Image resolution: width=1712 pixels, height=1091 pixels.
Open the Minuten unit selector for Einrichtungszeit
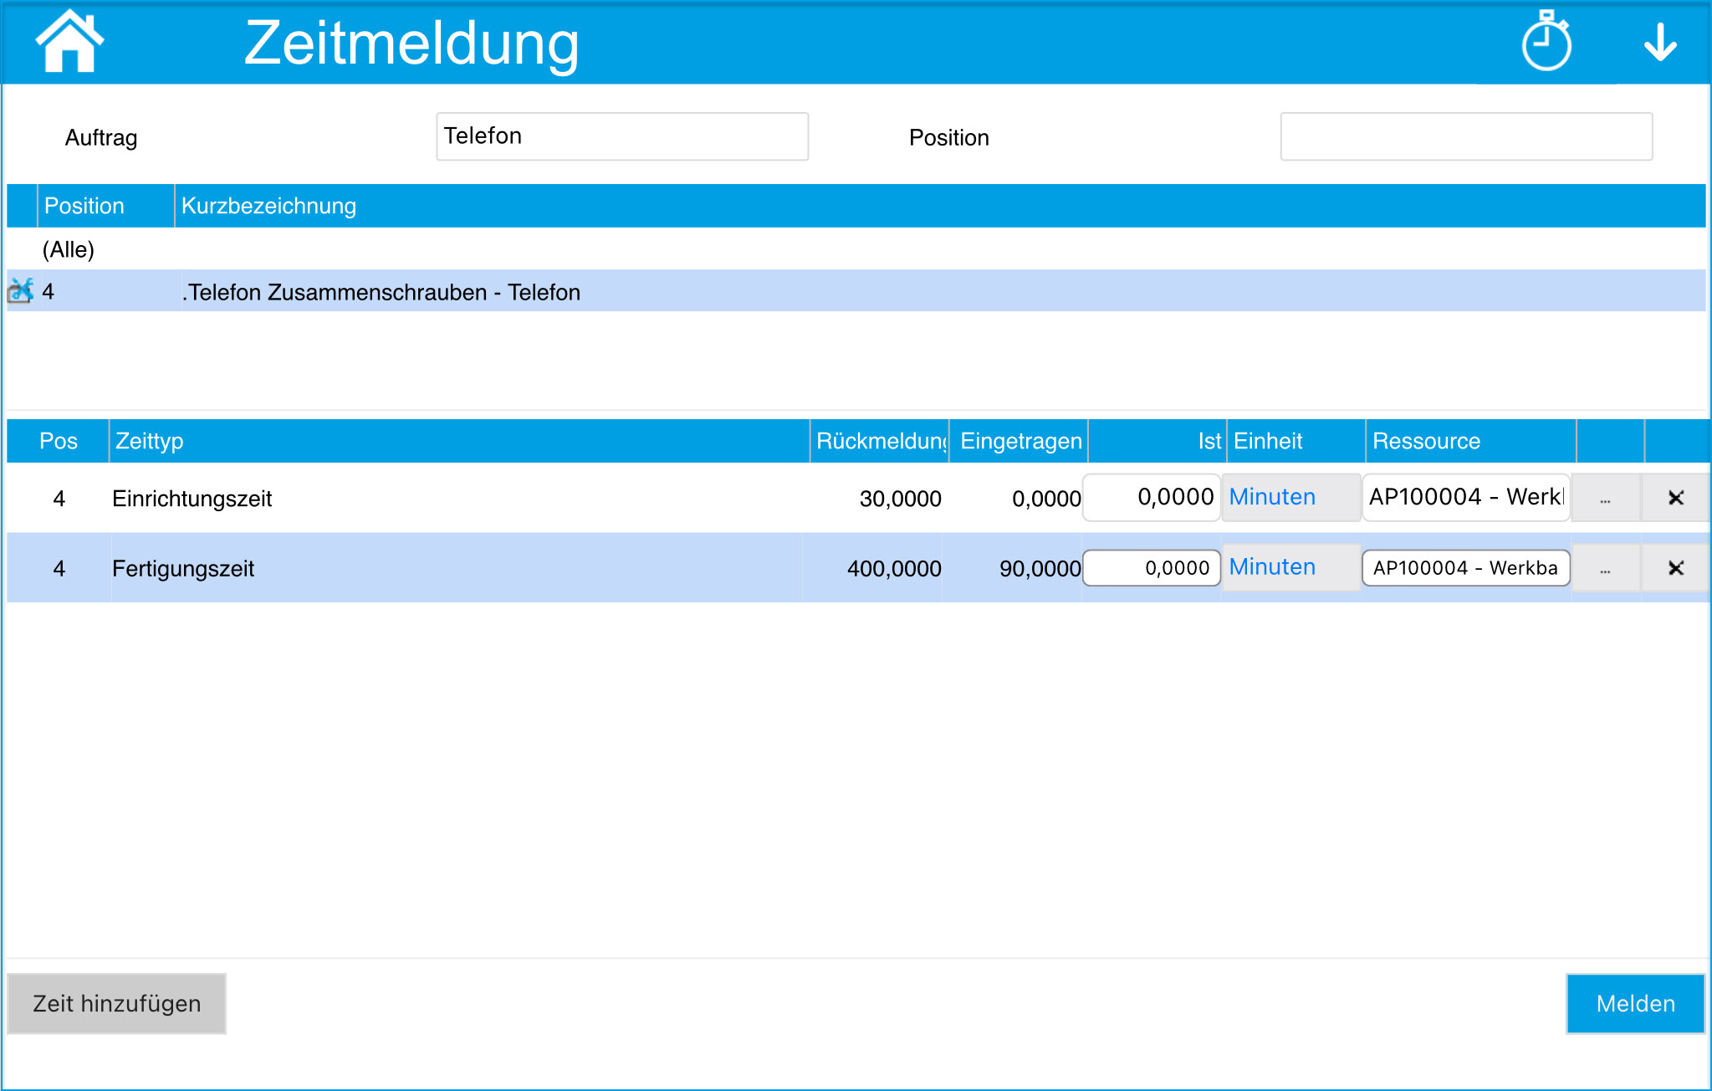point(1271,497)
